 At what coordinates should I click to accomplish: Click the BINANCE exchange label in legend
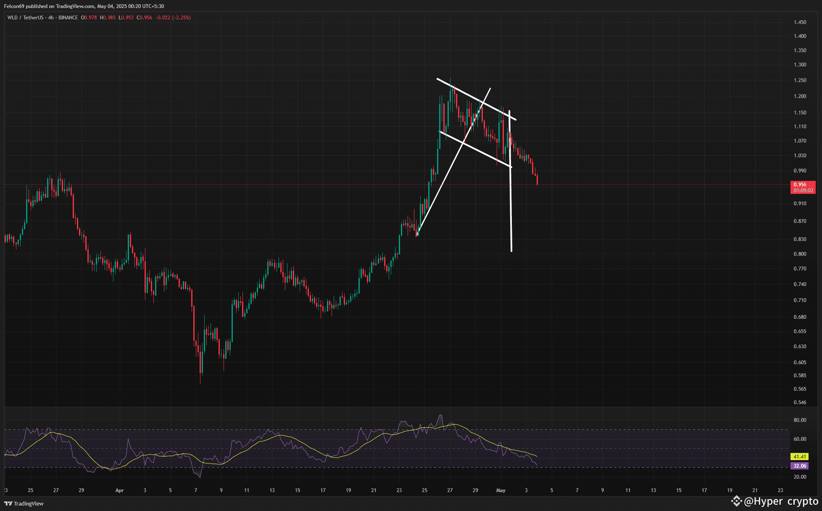tap(68, 18)
